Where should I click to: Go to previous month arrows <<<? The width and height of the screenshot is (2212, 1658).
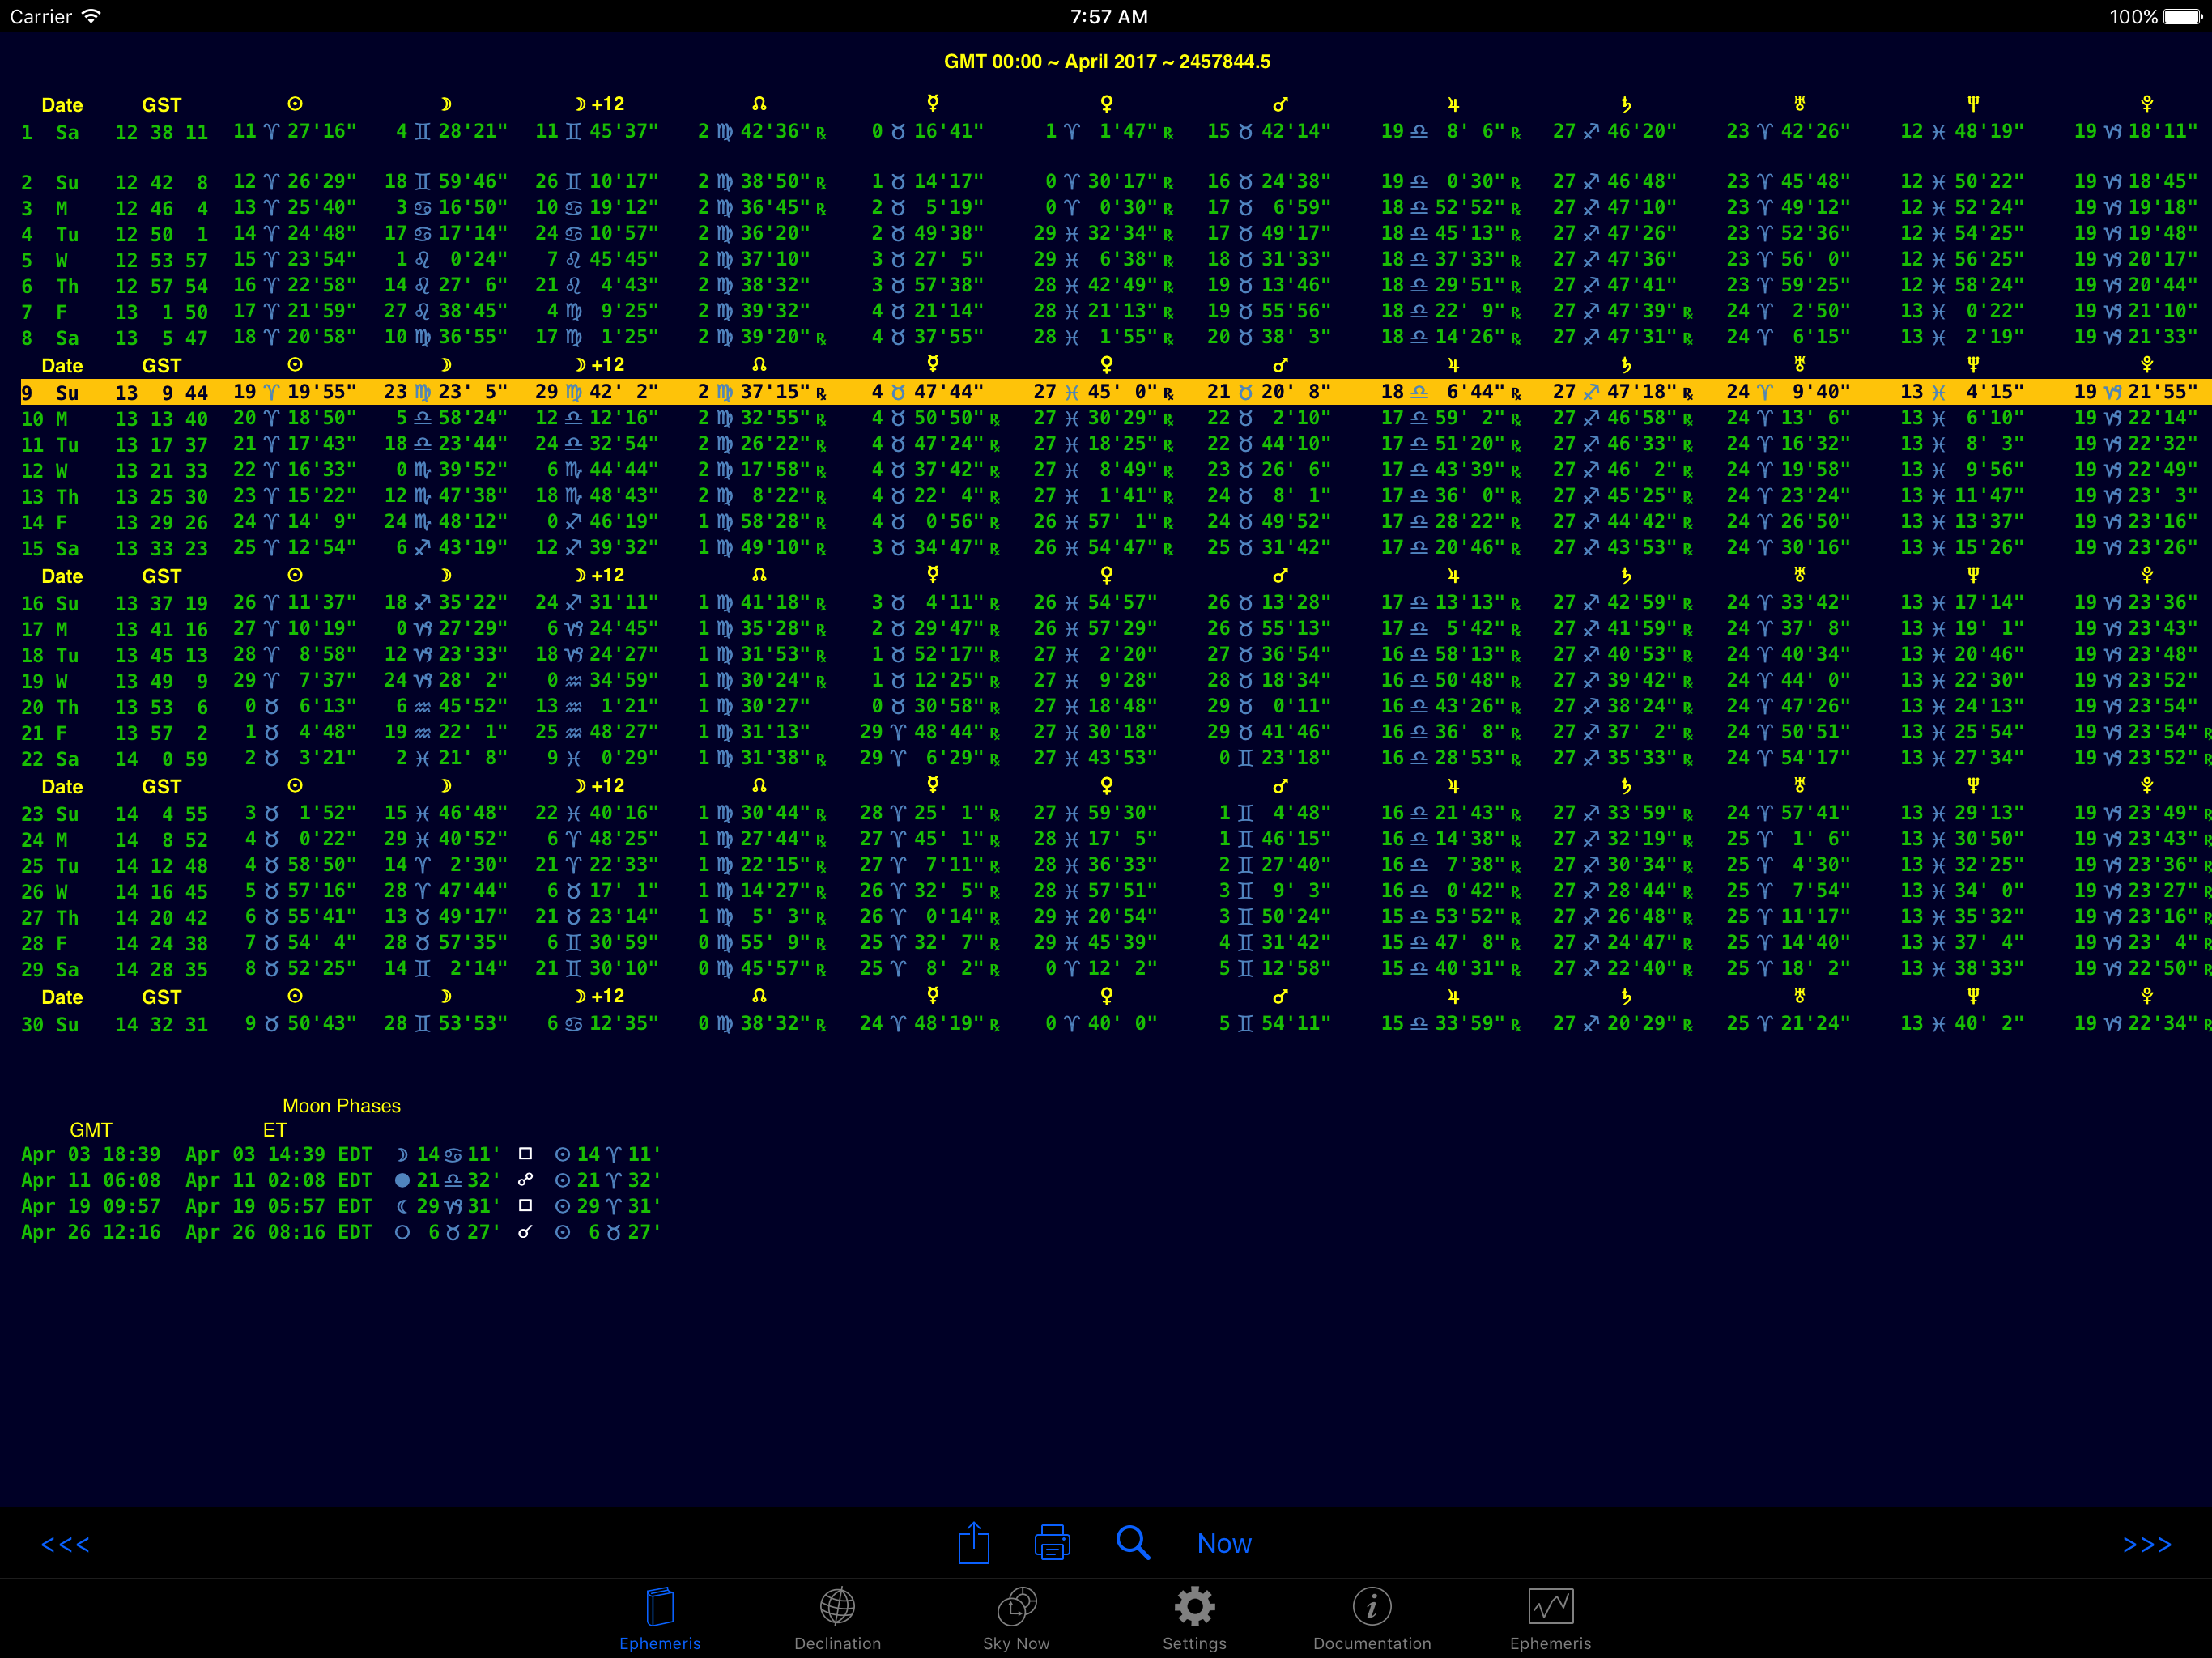click(x=66, y=1545)
